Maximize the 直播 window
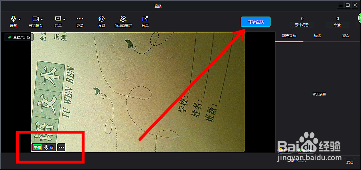The image size is (361, 170). pyautogui.click(x=348, y=5)
